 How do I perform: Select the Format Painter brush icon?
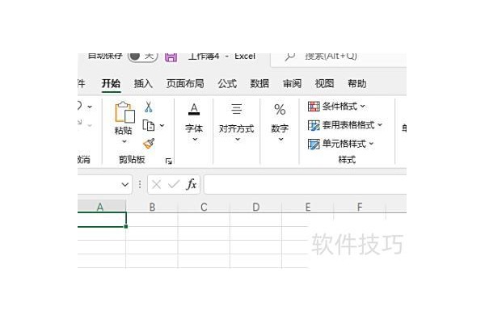point(149,144)
